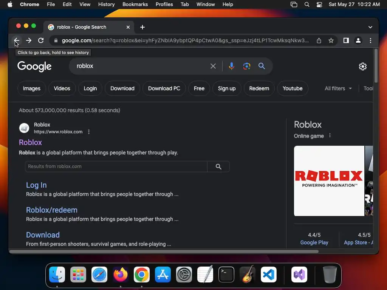Image resolution: width=387 pixels, height=290 pixels.
Task: Open the App Store rating link
Action: point(358,242)
